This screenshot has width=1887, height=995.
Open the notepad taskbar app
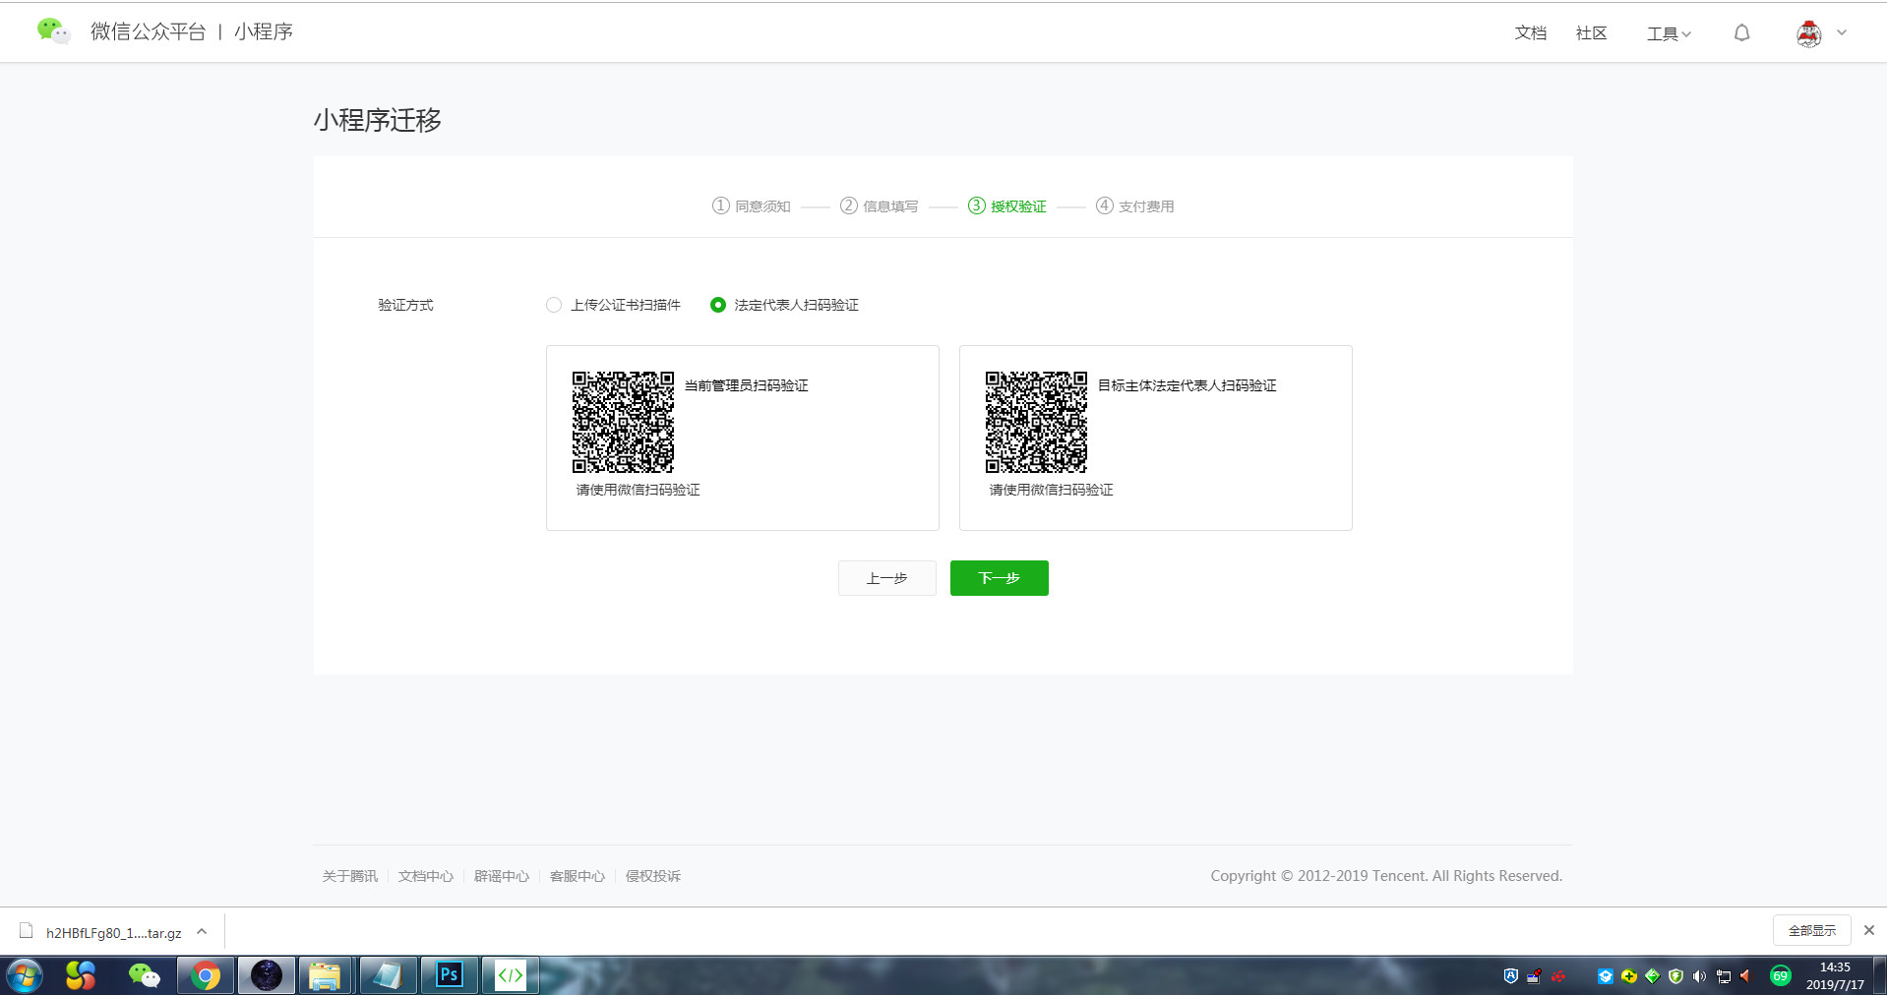coord(388,975)
